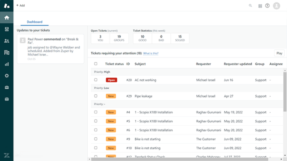Click the GOOD ticket statistic
This screenshot has width=287, height=161.
[x=142, y=38]
